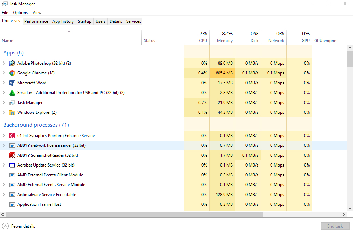Sort by the GPU column header

299,37
